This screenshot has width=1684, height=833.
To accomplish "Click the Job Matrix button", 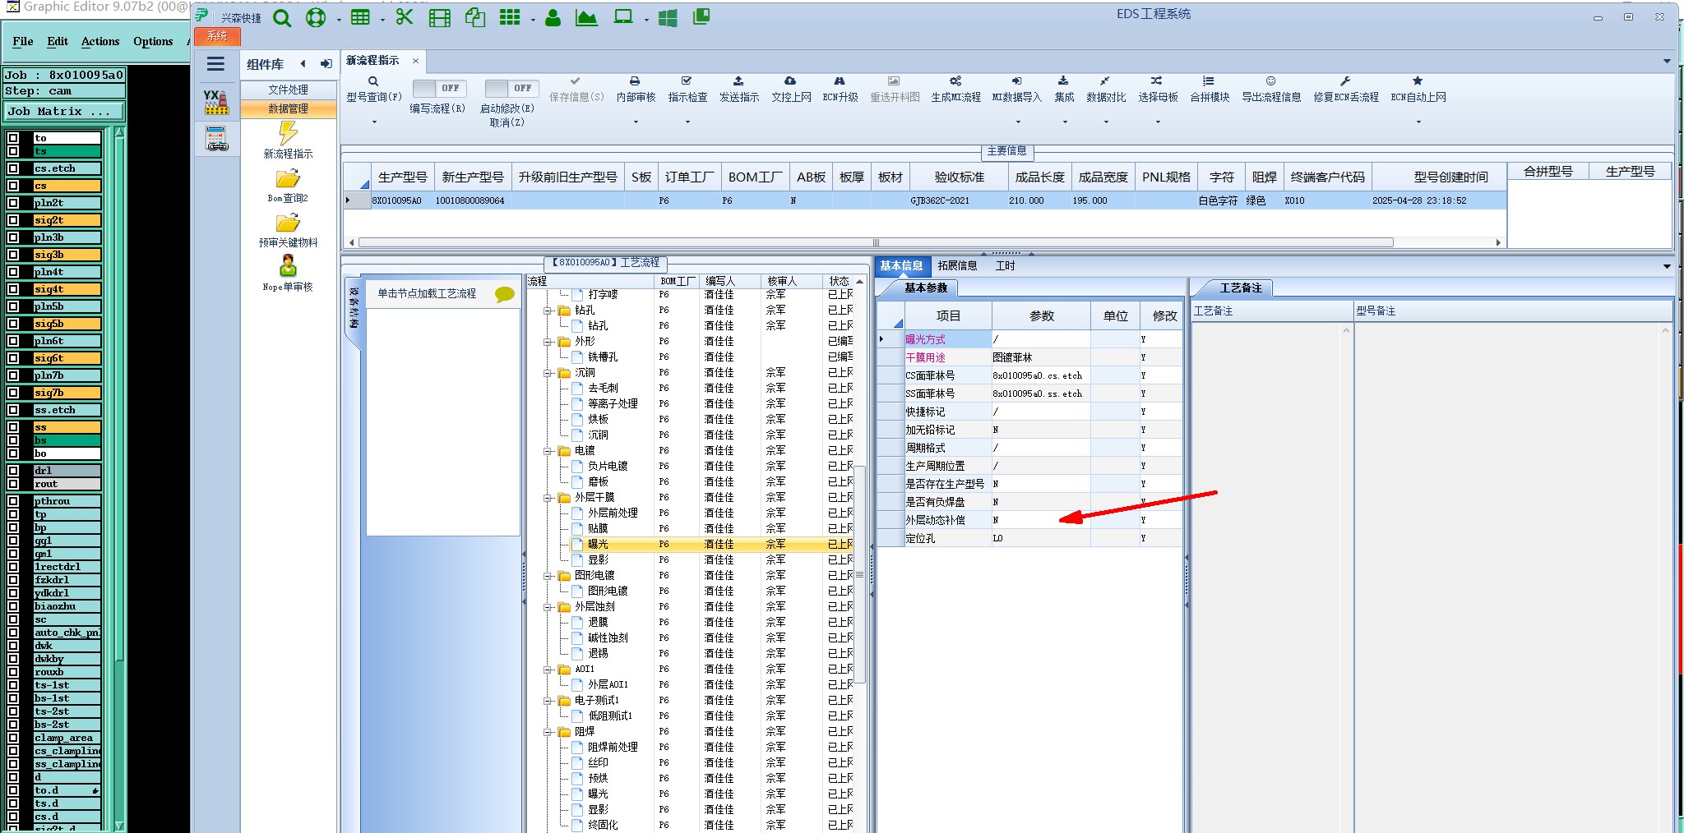I will tap(64, 112).
